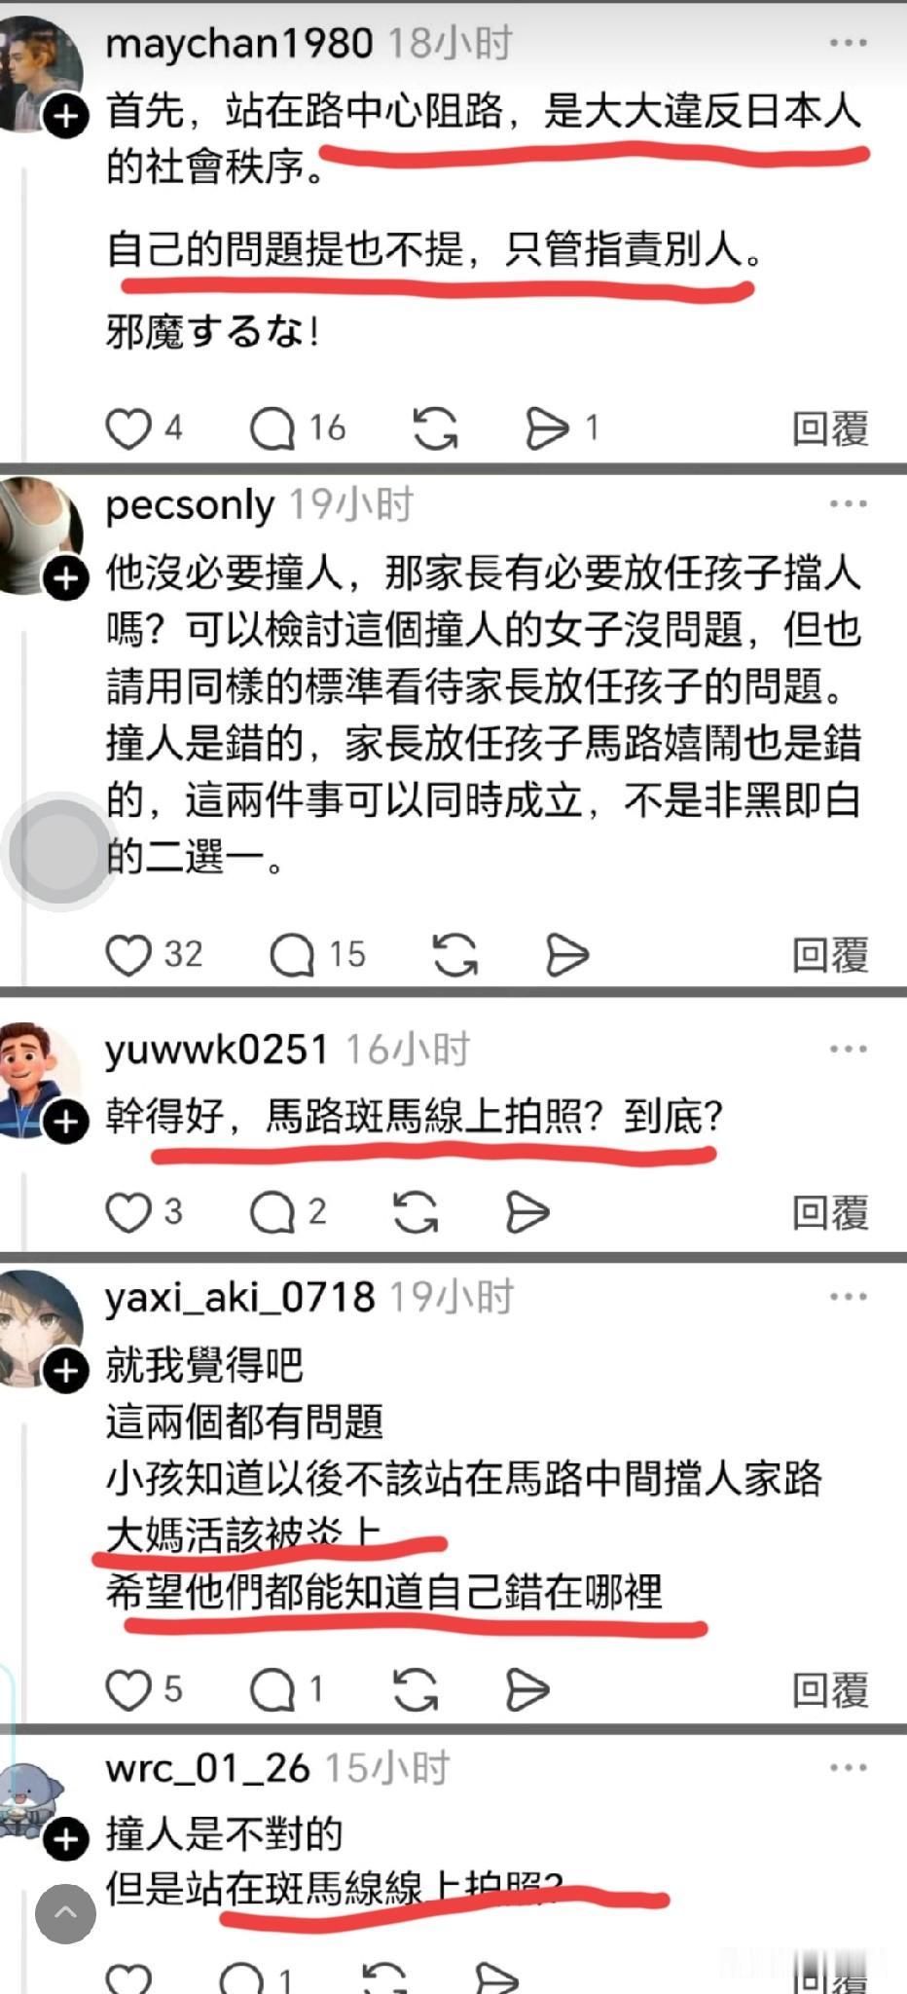Tap the floating gray circle assistive button
907x1994 pixels.
(x=60, y=852)
